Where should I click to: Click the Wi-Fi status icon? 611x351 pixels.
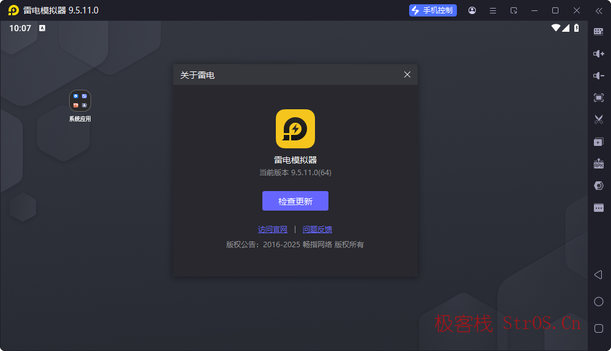click(556, 27)
